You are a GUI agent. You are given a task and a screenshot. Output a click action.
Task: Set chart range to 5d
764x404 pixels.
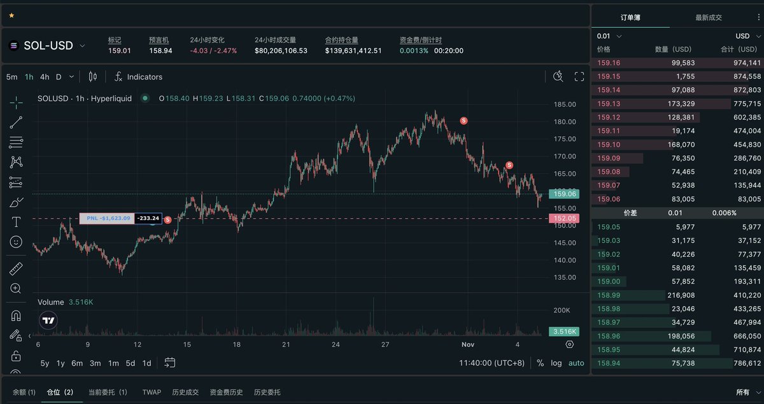[130, 363]
